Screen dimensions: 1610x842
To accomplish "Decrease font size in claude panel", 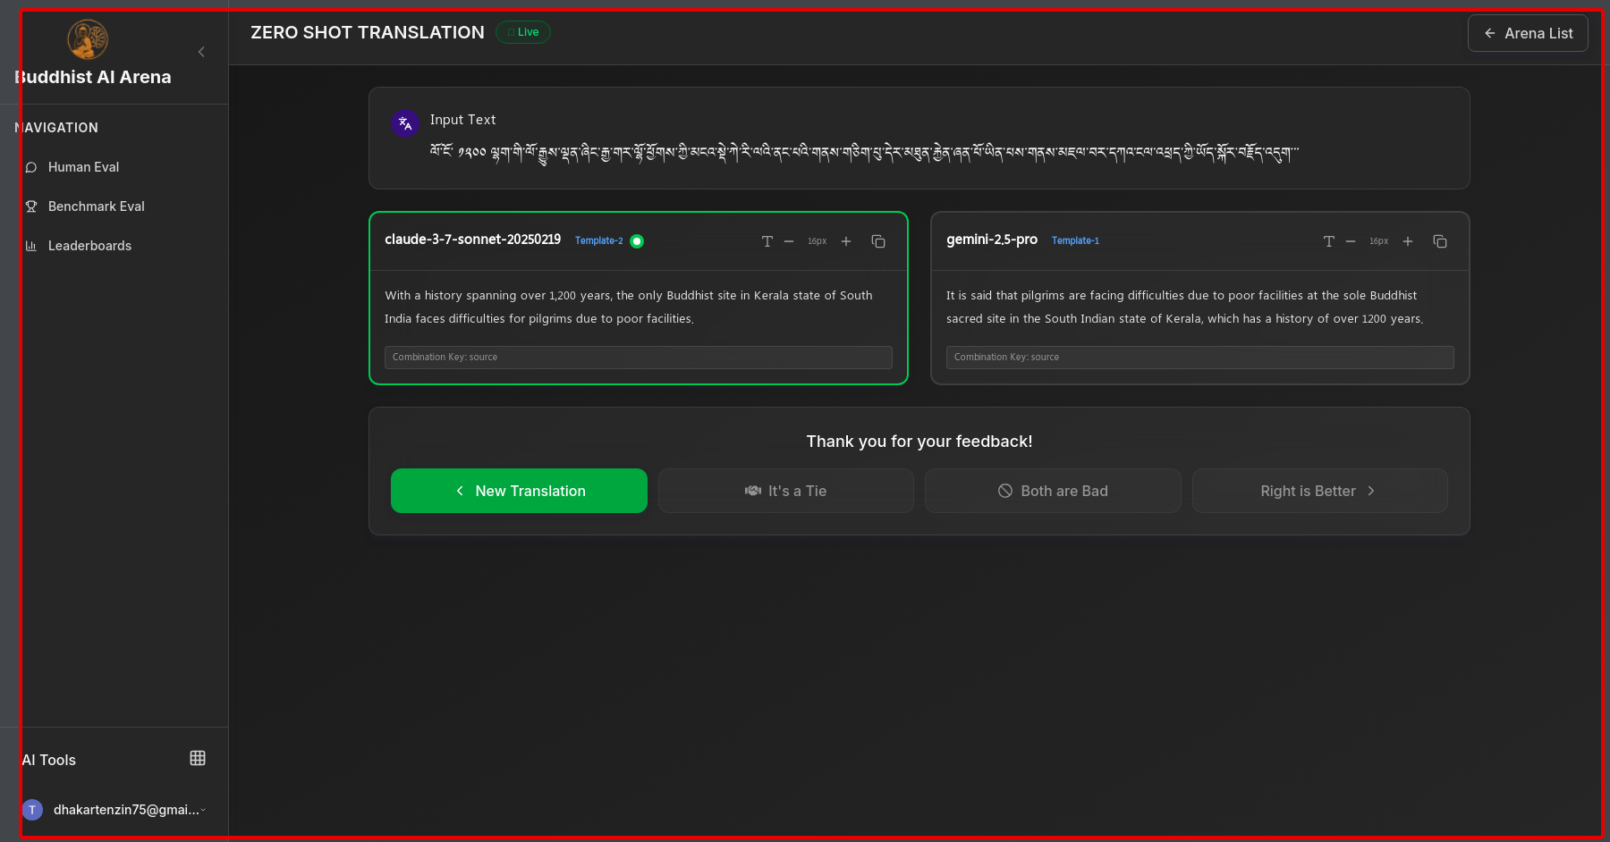I will click(789, 241).
